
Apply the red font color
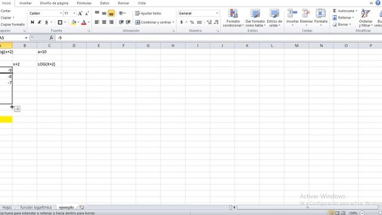pyautogui.click(x=84, y=22)
